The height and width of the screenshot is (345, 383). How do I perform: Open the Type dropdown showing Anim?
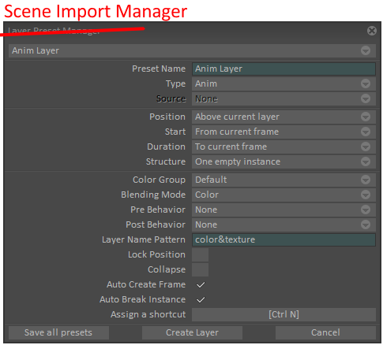[x=283, y=83]
